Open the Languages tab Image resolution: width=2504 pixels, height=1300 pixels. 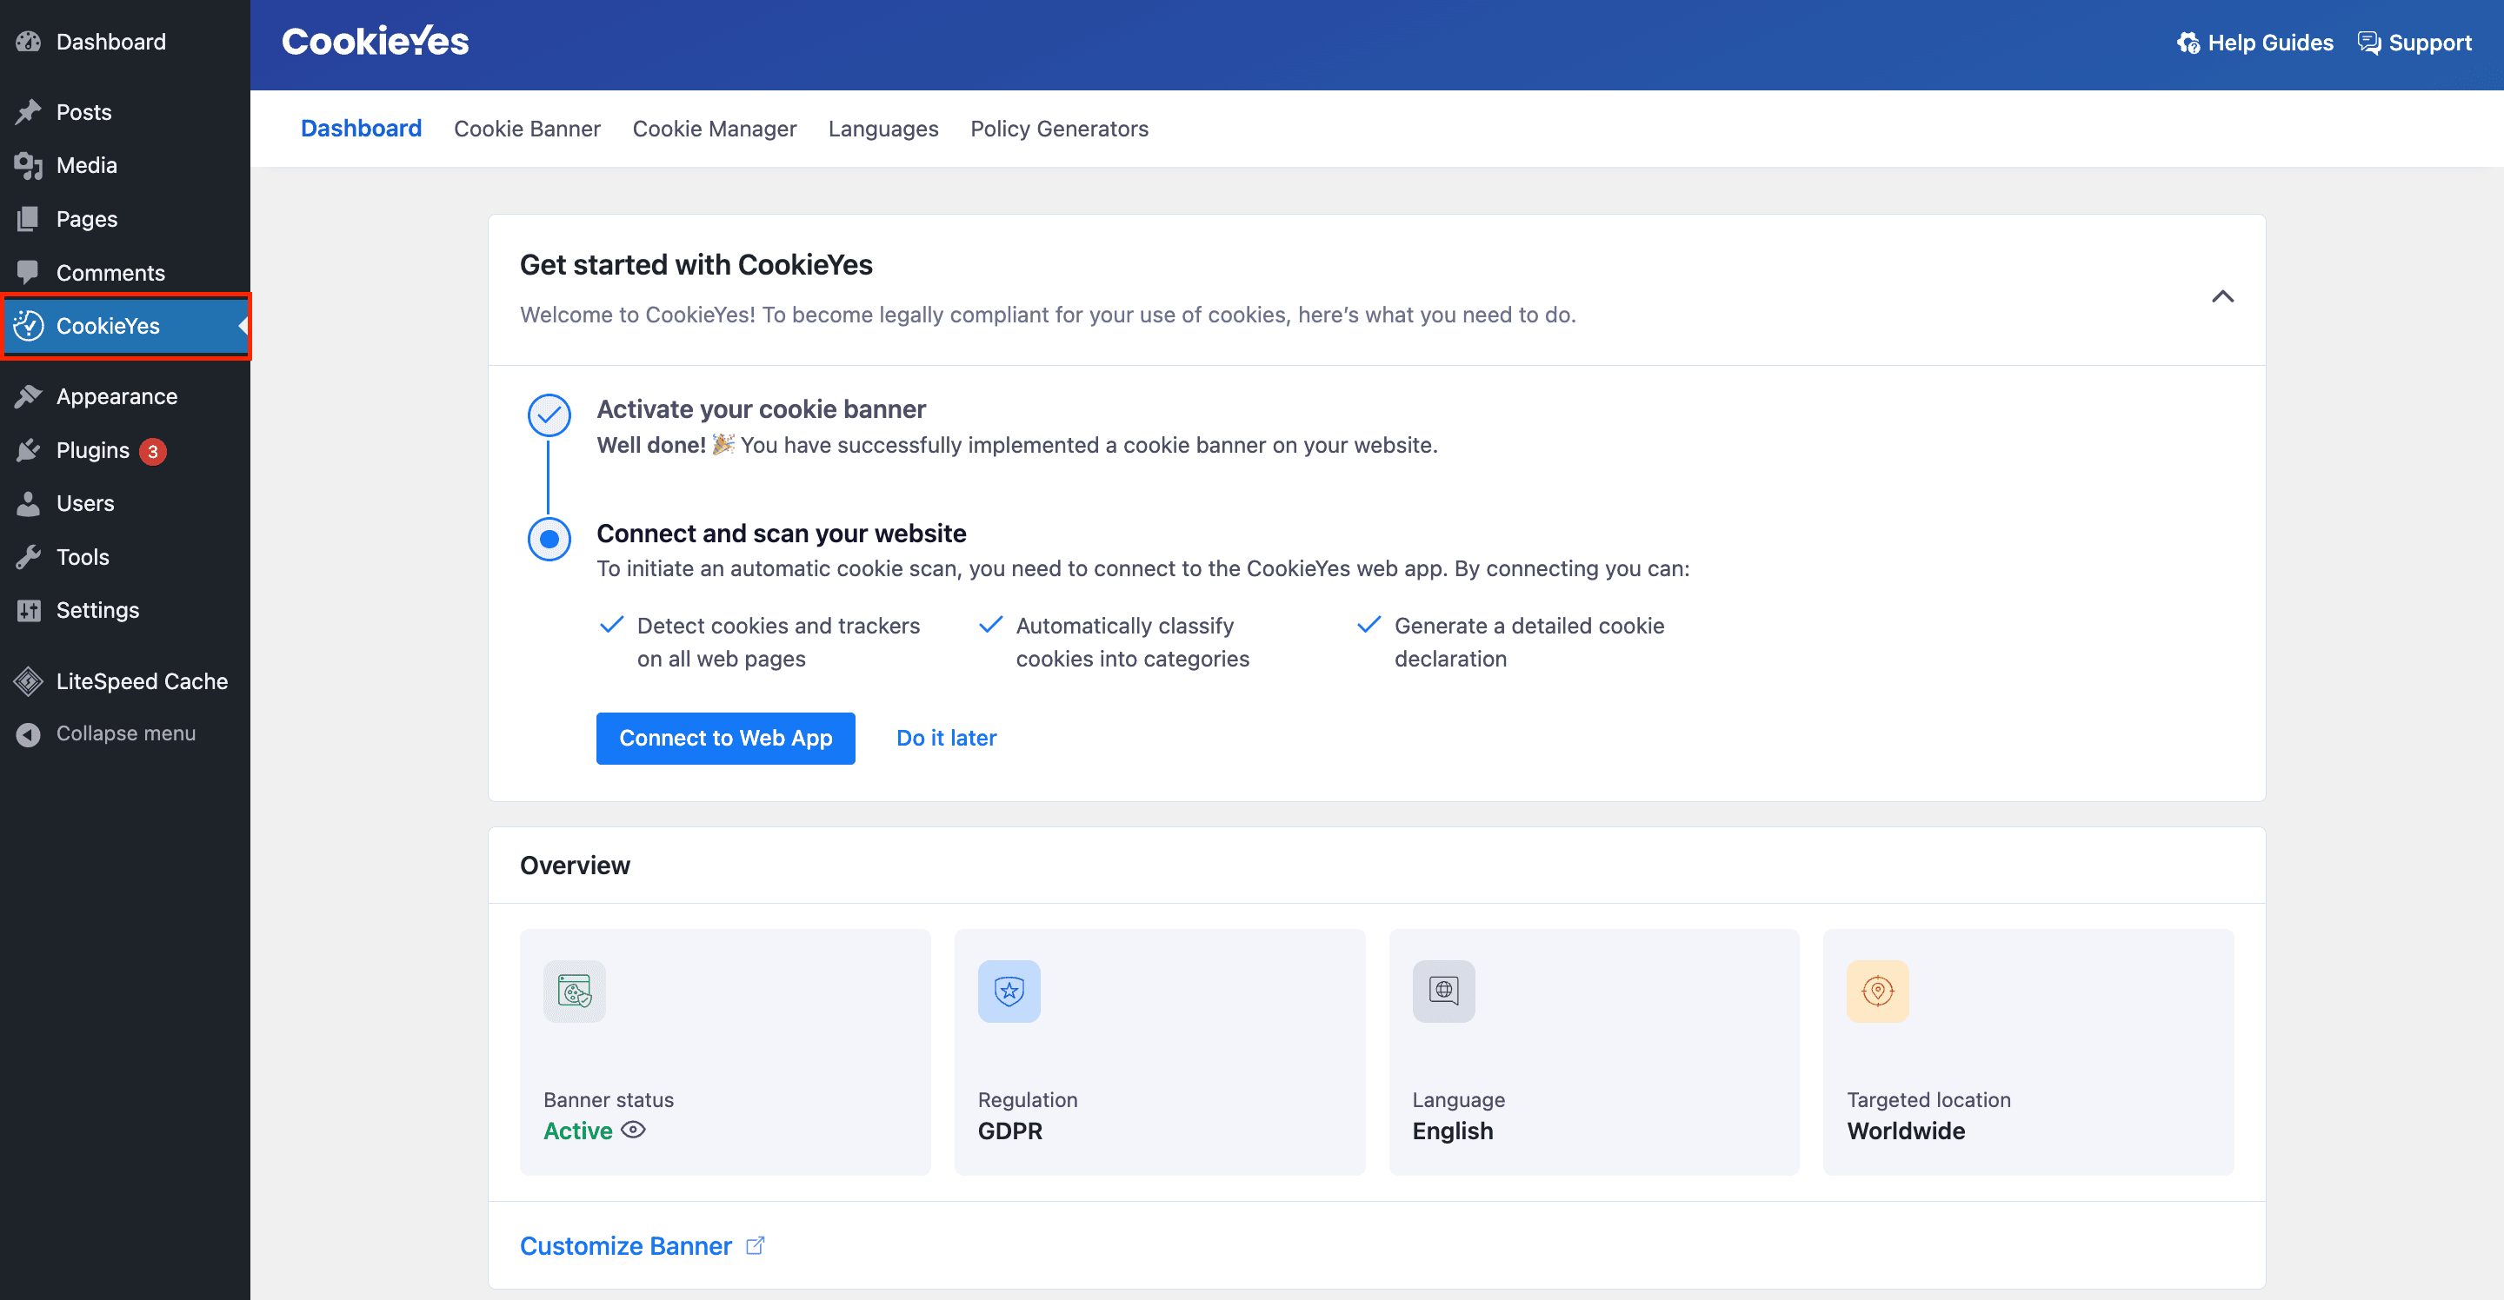pyautogui.click(x=883, y=129)
